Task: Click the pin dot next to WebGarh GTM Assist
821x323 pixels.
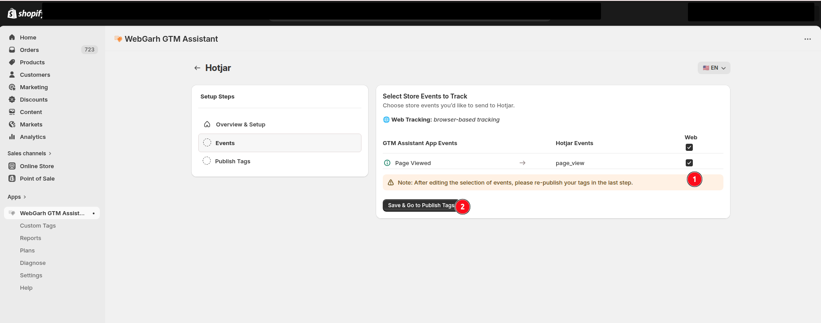Action: [x=94, y=213]
